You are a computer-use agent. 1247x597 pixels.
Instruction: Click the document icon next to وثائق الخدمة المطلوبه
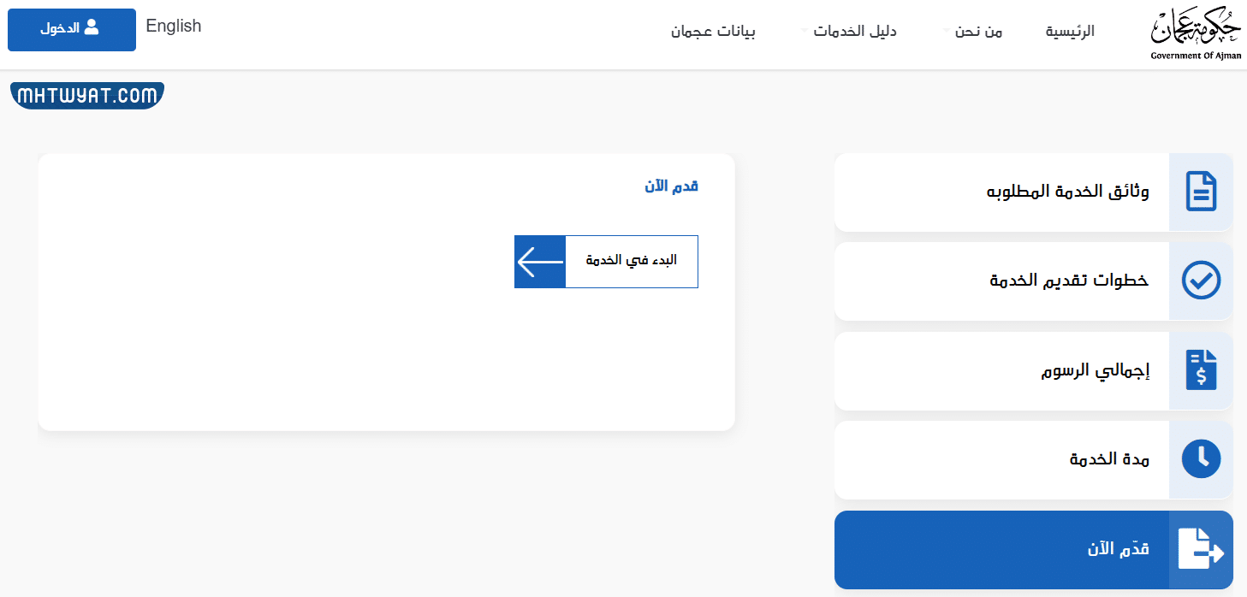pos(1201,192)
